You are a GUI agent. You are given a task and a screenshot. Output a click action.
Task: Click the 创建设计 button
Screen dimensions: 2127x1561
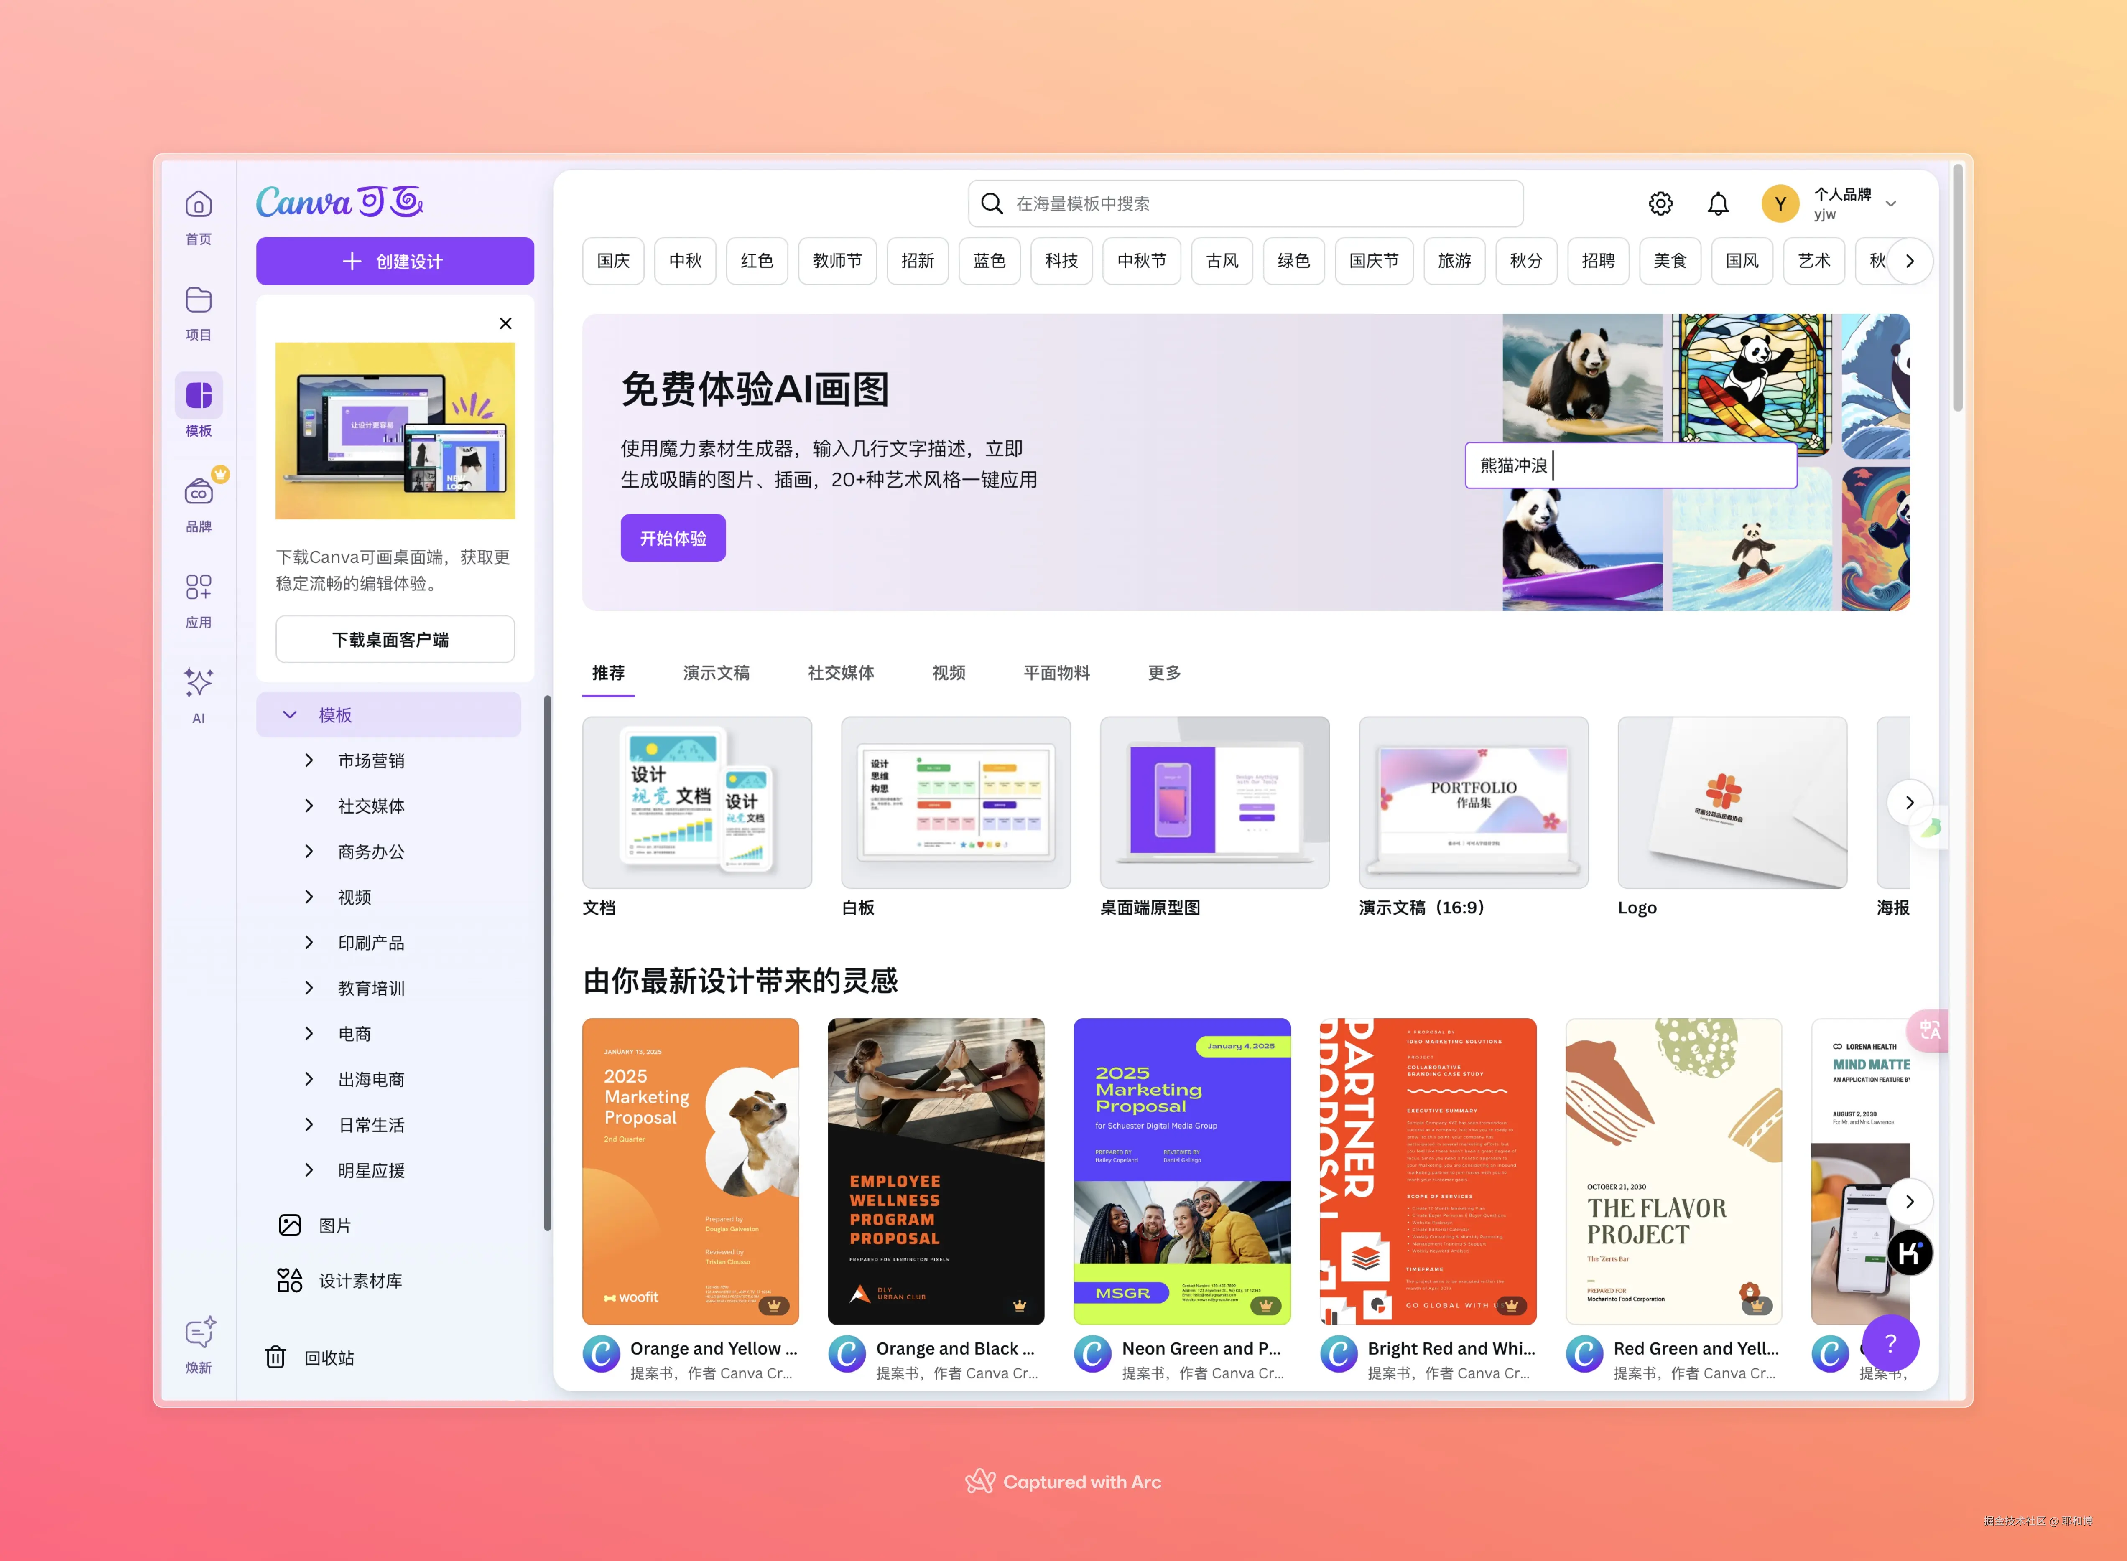coord(394,262)
